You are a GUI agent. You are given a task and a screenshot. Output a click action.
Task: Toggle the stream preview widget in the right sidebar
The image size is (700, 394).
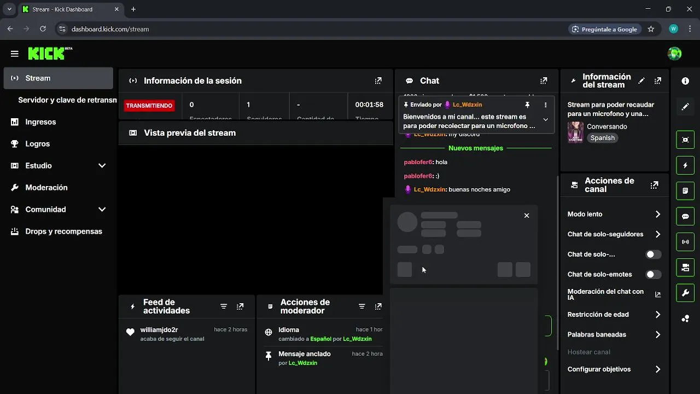click(x=685, y=140)
